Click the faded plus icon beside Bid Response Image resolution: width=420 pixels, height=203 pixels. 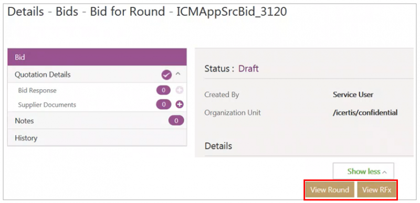pos(180,90)
